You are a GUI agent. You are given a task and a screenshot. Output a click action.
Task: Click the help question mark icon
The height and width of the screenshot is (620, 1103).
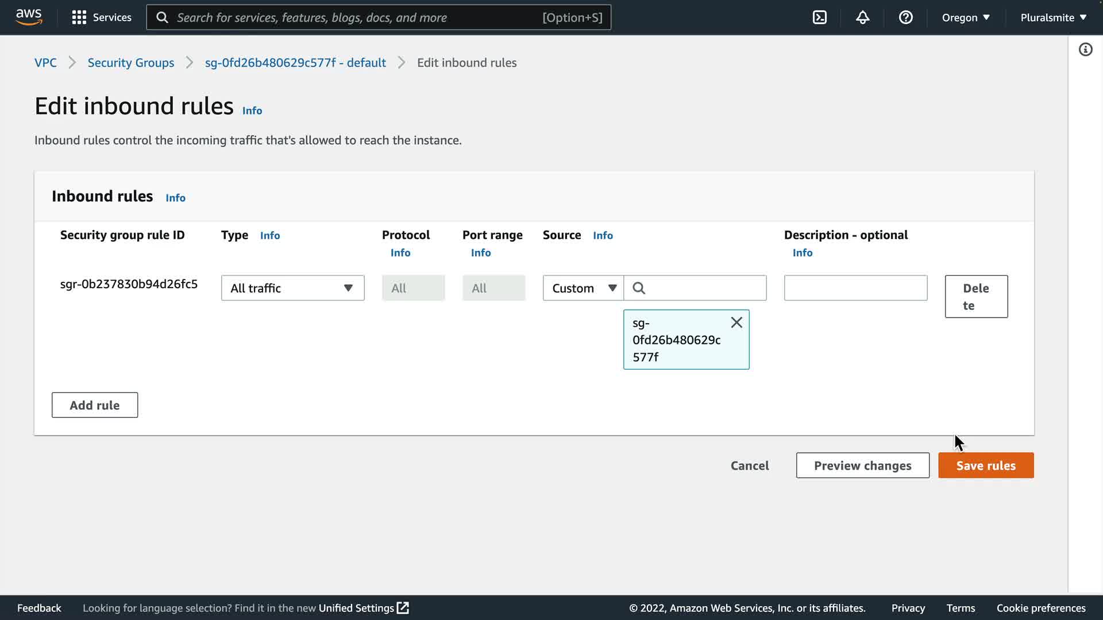(x=905, y=17)
